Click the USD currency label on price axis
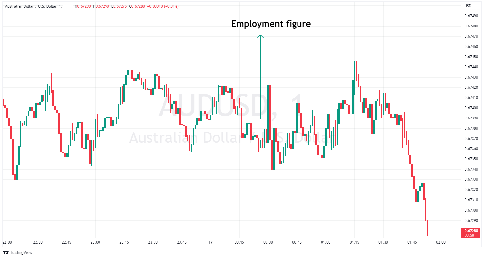Viewport: 485px width, 258px height. point(468,6)
